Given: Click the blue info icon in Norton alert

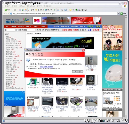Looking at the screenshot, I should pos(28,60).
